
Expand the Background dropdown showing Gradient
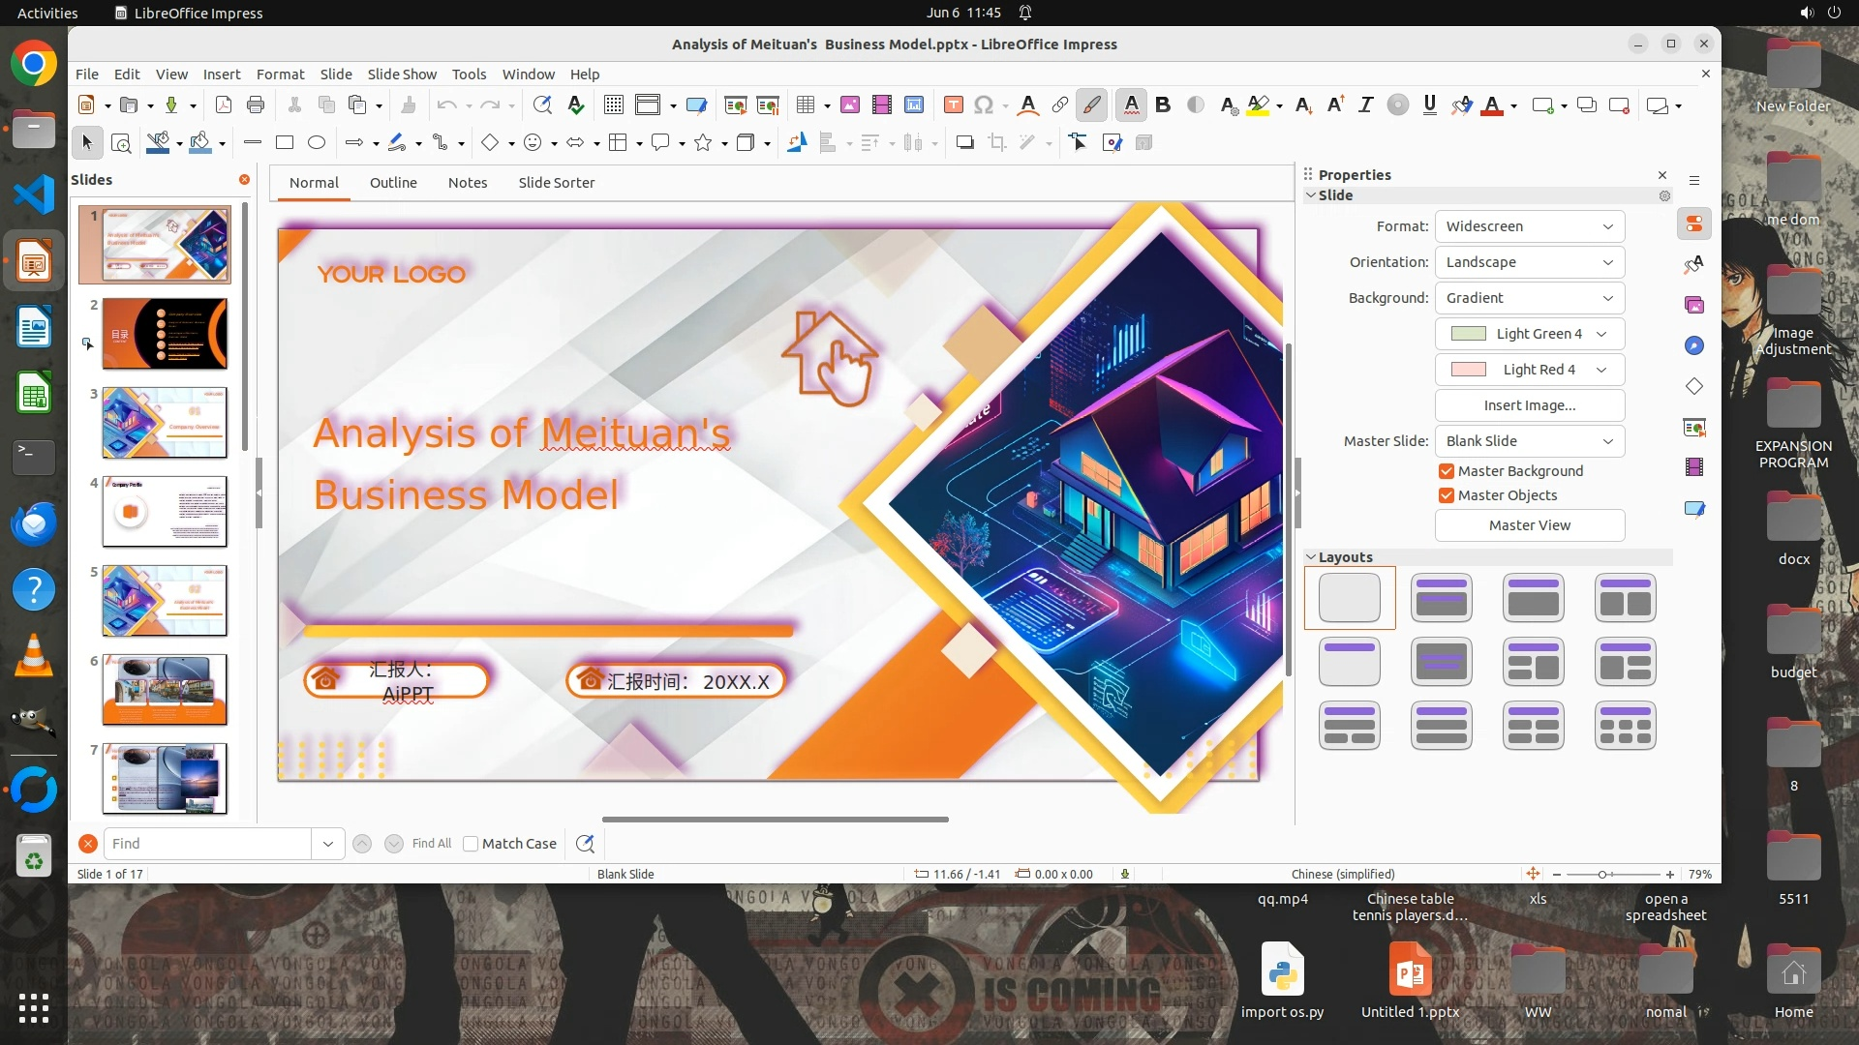point(1529,298)
